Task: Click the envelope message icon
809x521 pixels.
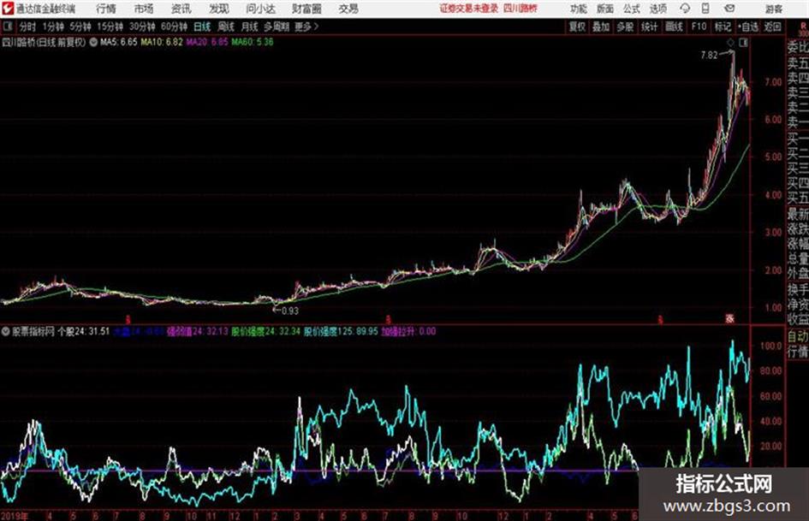Action: [729, 9]
